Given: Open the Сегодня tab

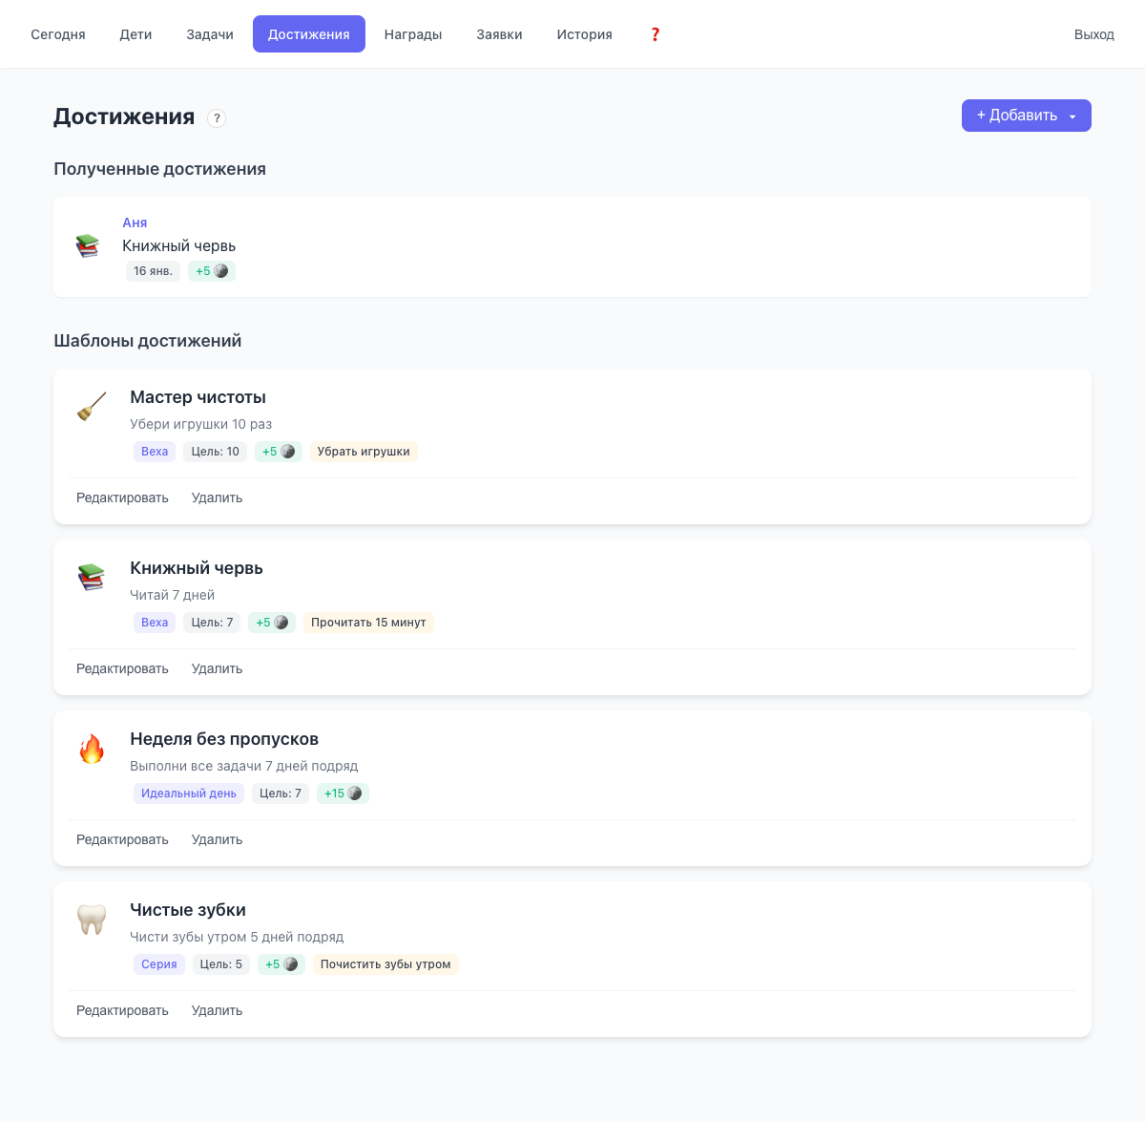Looking at the screenshot, I should (x=58, y=34).
